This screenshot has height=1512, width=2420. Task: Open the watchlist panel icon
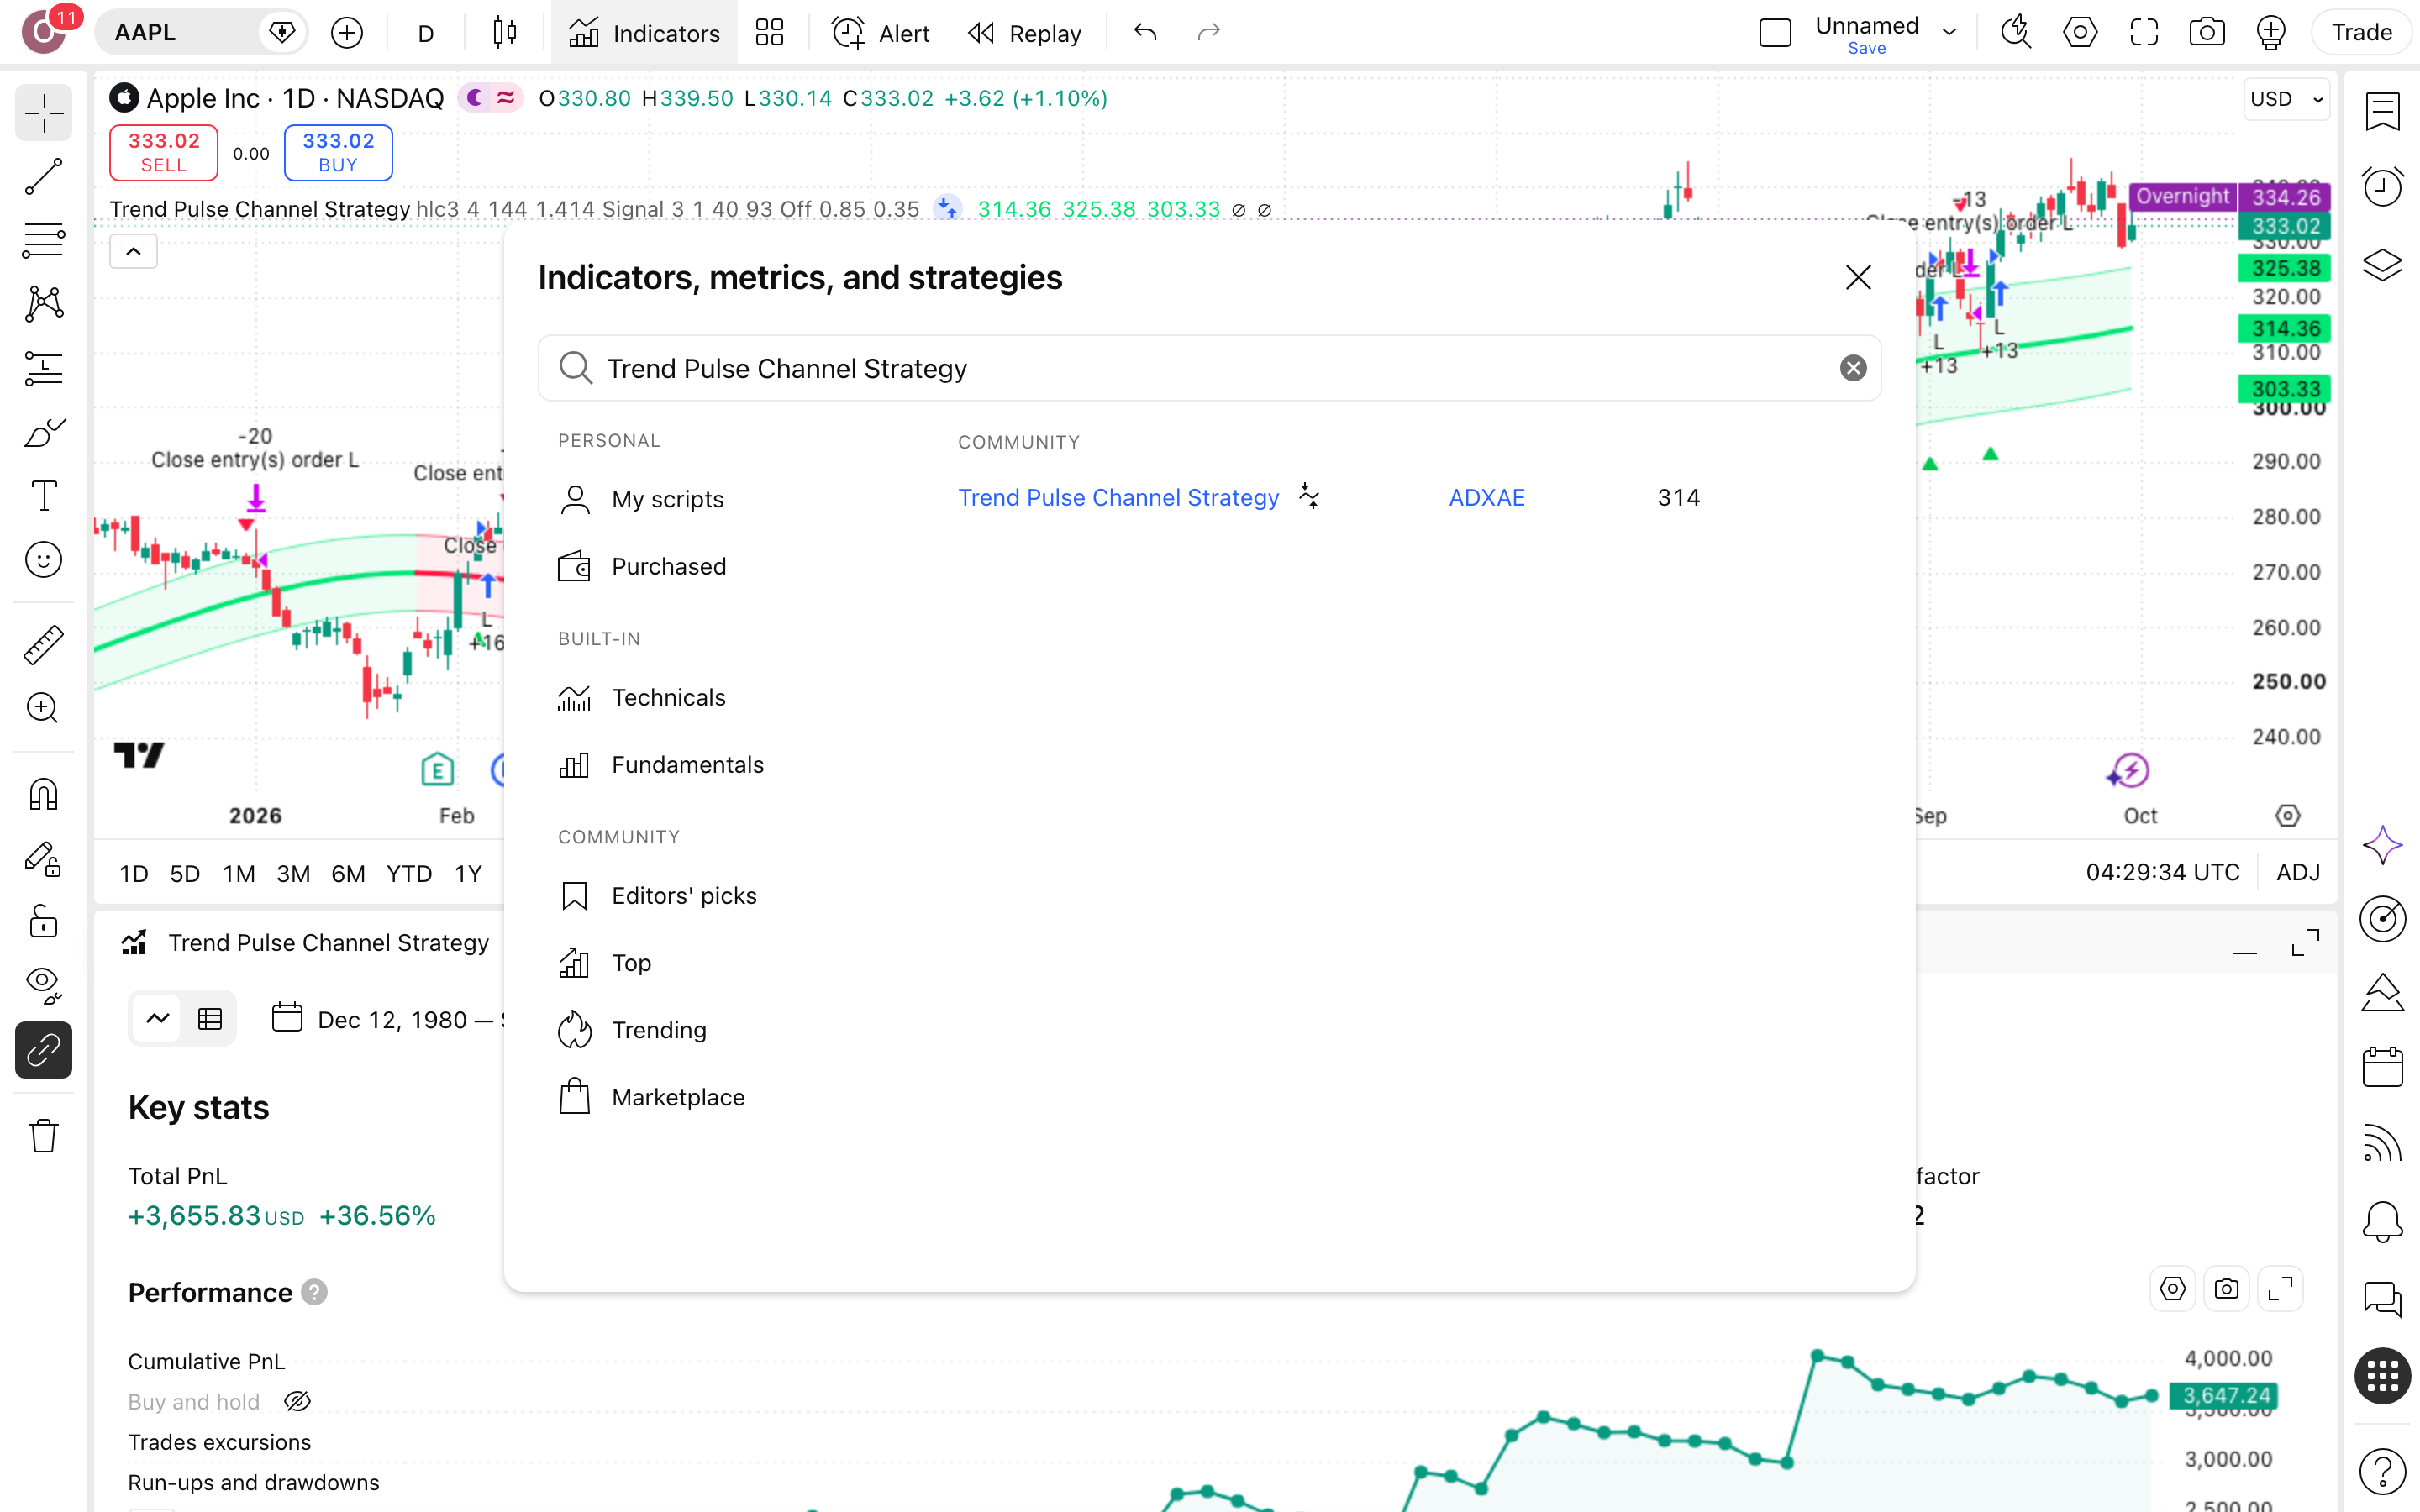tap(2382, 111)
